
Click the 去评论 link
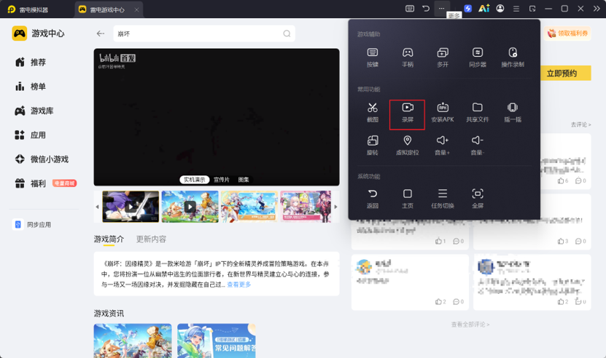[581, 124]
